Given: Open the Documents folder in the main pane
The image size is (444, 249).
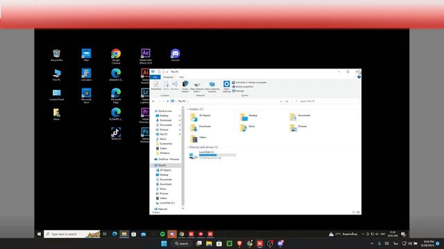Looking at the screenshot, I should coord(300,117).
